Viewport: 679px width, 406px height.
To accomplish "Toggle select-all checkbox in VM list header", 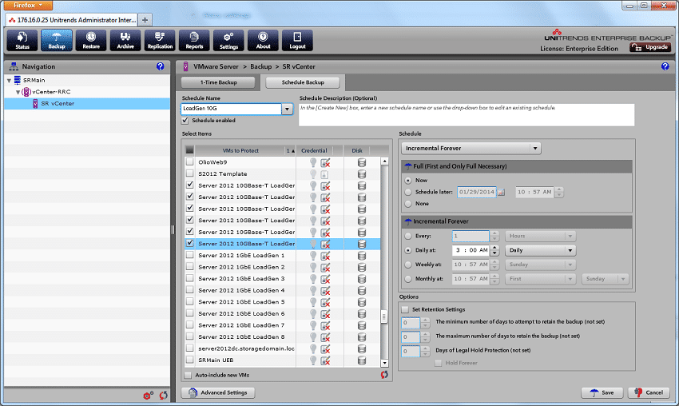I will [x=189, y=150].
